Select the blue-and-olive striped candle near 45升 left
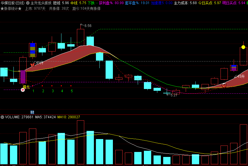248x166 pixels. pos(32,50)
